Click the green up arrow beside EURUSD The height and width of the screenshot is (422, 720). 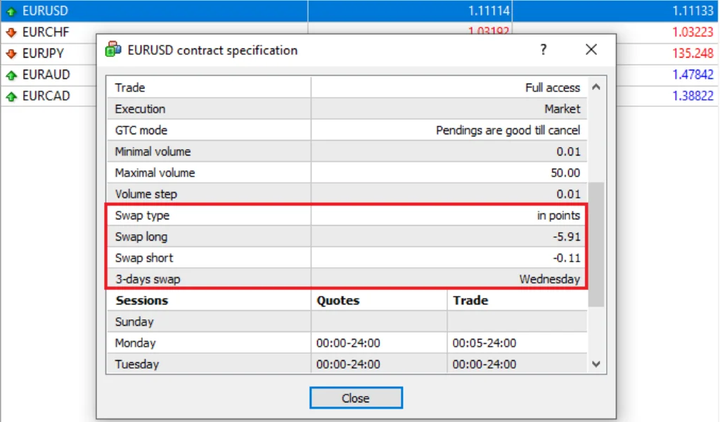tap(11, 11)
